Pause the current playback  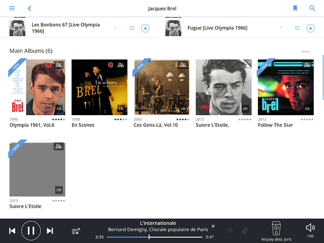(31, 231)
